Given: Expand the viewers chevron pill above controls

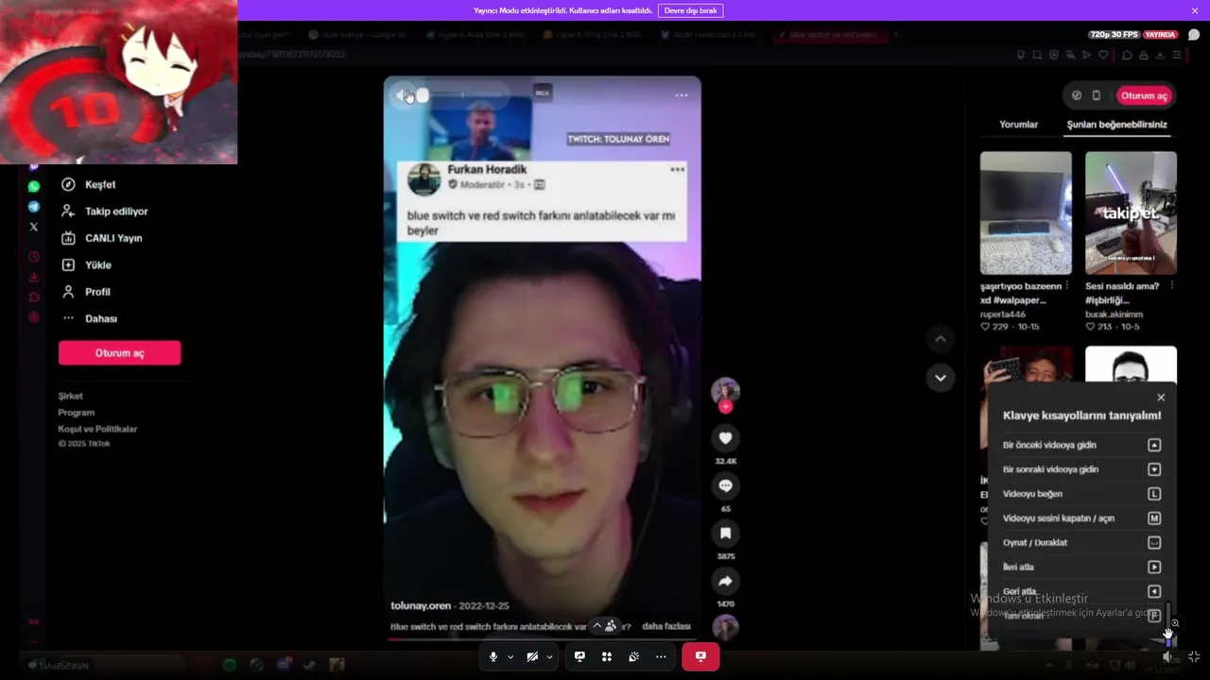Looking at the screenshot, I should pyautogui.click(x=604, y=626).
